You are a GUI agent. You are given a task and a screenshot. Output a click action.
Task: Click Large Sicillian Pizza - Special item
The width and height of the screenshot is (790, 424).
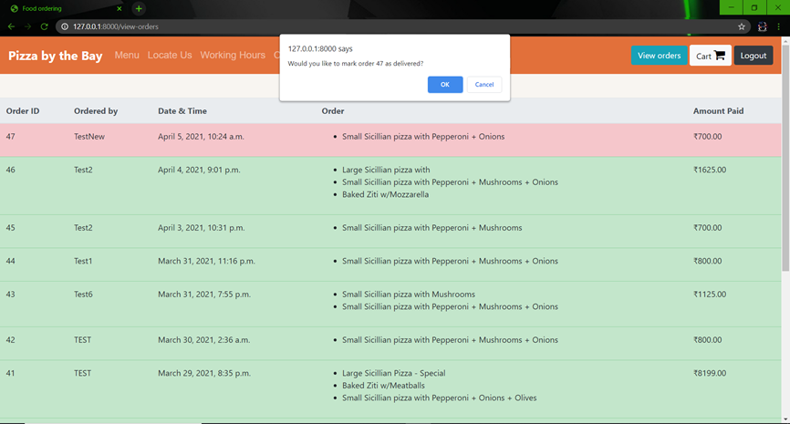pos(394,373)
